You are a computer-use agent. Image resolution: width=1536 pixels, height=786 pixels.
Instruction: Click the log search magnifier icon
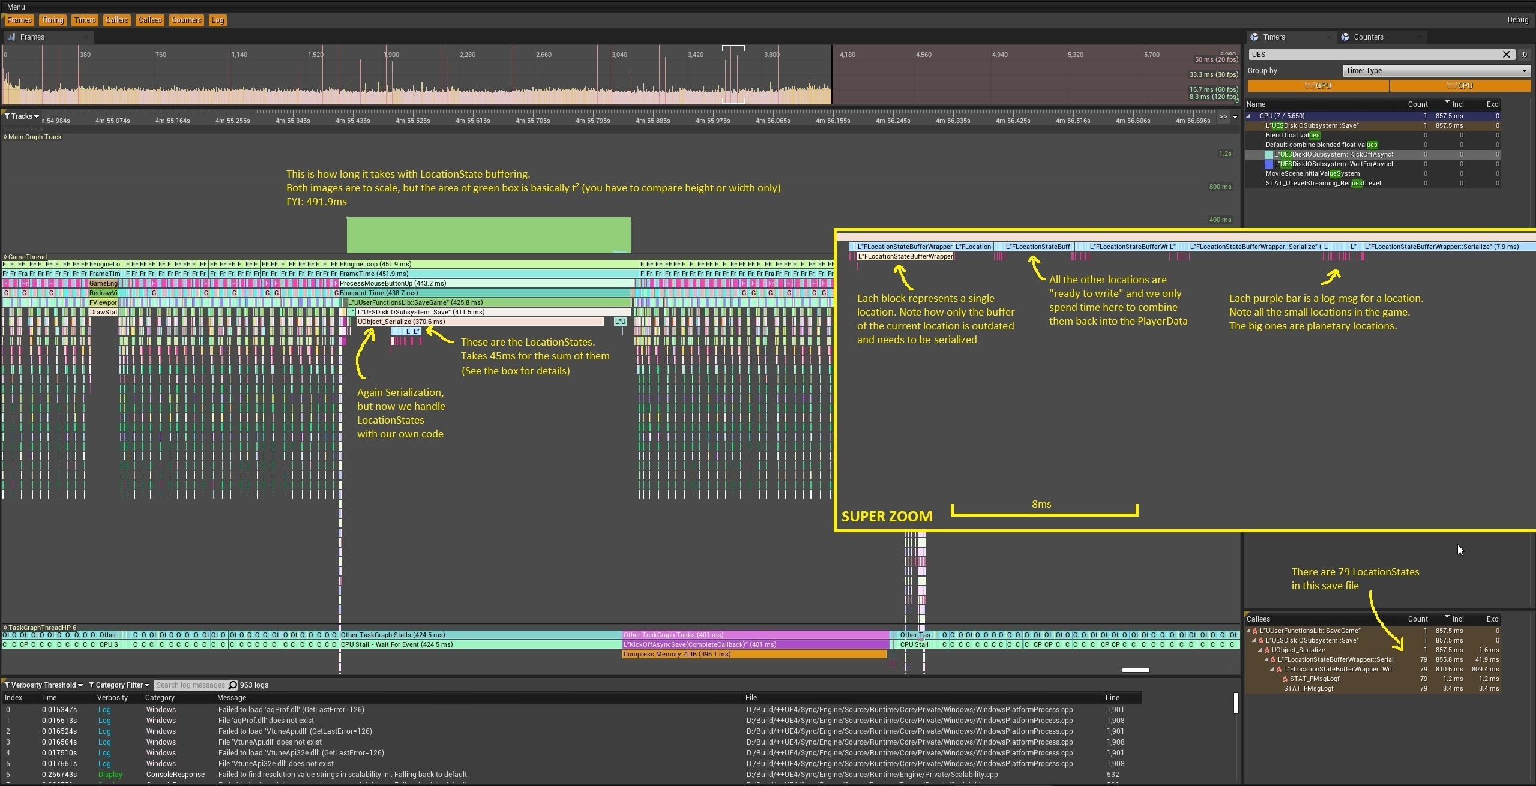[233, 685]
